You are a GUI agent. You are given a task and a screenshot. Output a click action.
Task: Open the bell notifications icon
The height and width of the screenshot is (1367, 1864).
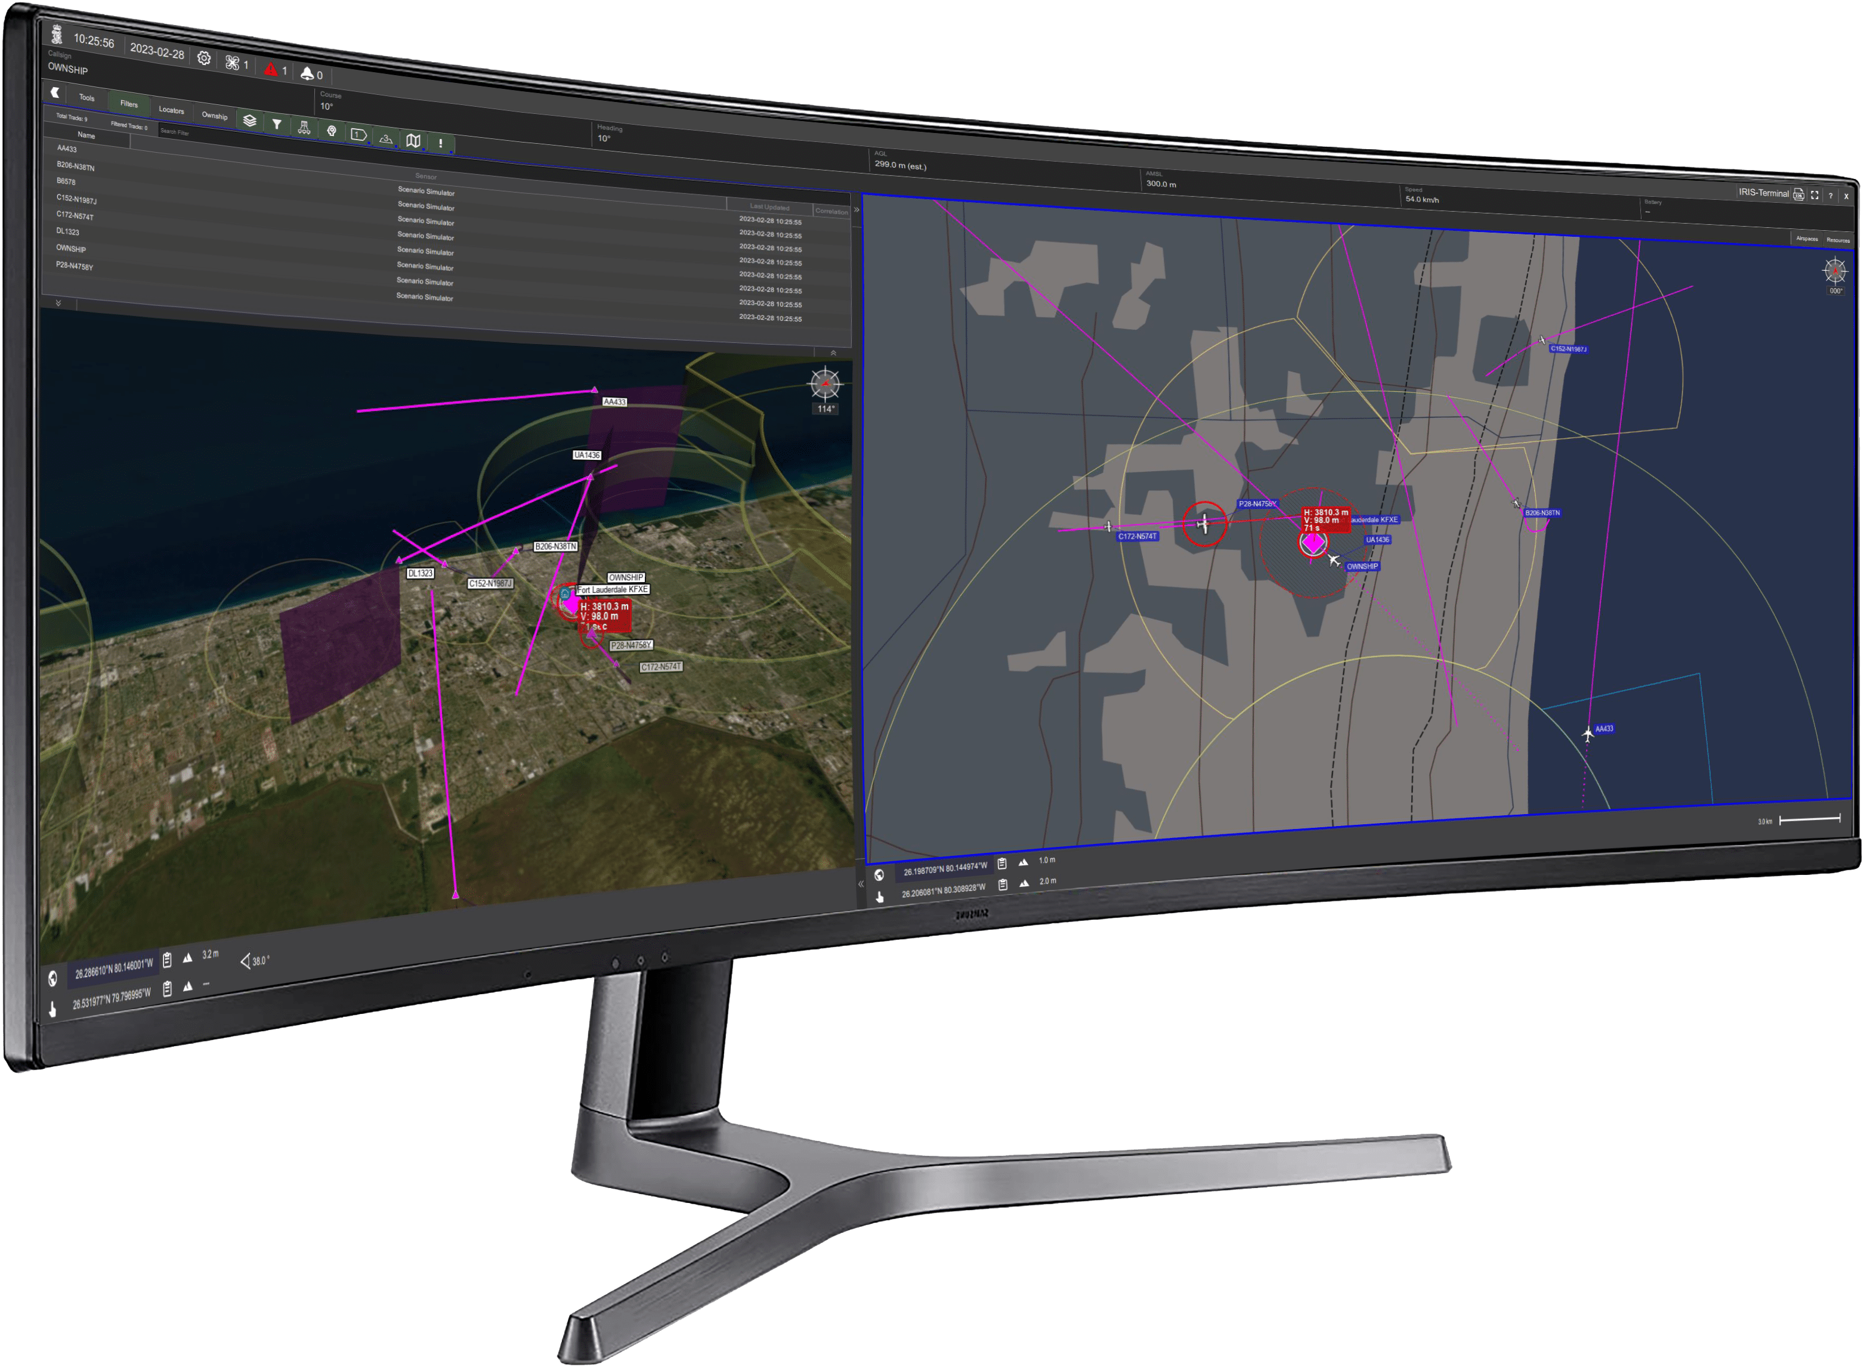pyautogui.click(x=307, y=73)
